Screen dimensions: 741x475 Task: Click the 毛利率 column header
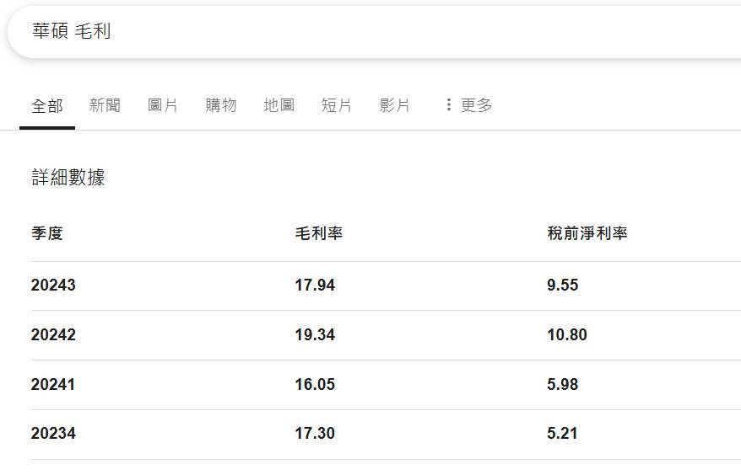[318, 233]
